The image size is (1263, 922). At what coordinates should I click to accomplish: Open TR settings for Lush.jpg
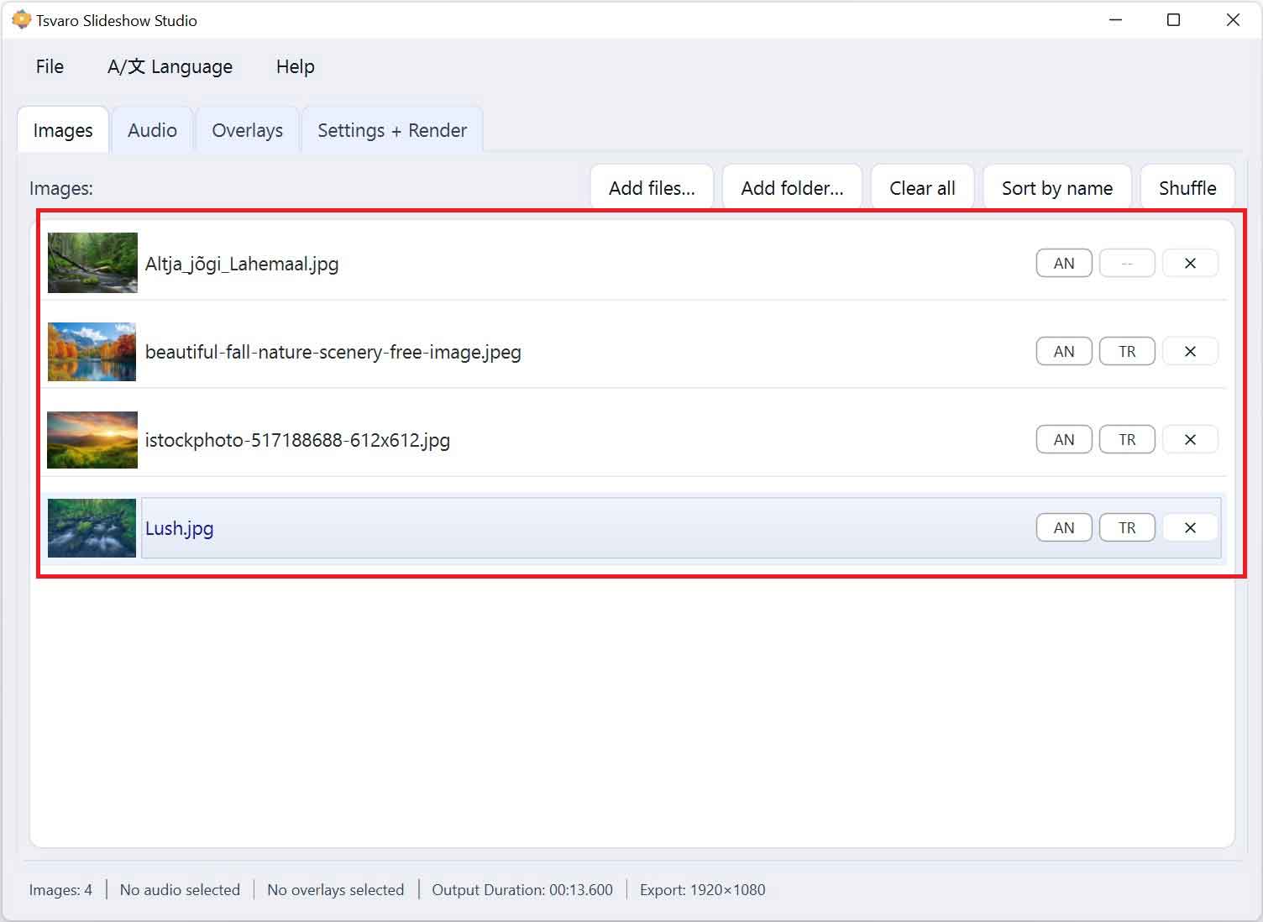[1126, 528]
